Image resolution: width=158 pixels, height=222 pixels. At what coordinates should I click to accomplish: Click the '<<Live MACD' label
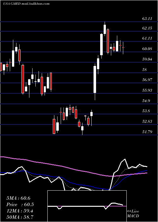133,213
